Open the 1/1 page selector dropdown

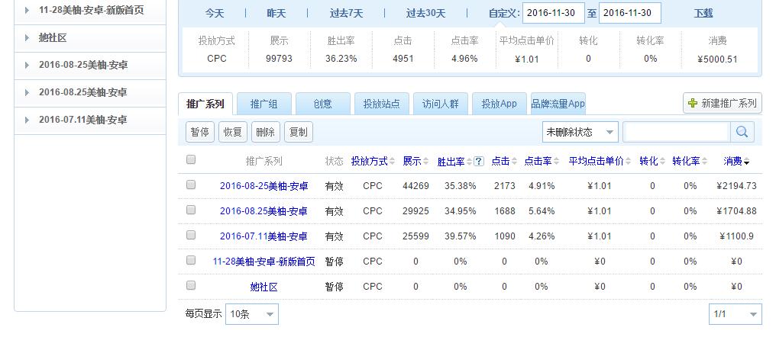[736, 314]
